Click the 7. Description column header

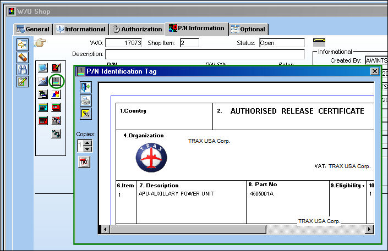(x=159, y=186)
